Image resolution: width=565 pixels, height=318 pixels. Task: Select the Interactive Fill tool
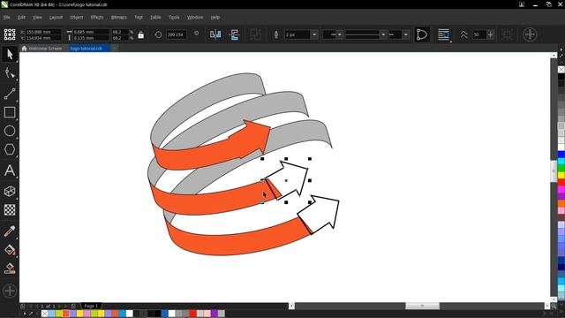pos(10,250)
